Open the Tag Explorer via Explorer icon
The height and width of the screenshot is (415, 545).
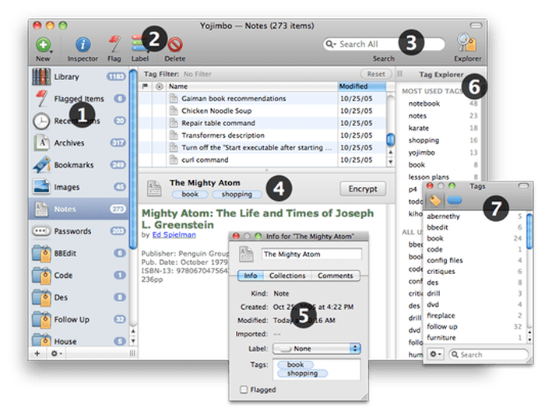click(x=467, y=43)
